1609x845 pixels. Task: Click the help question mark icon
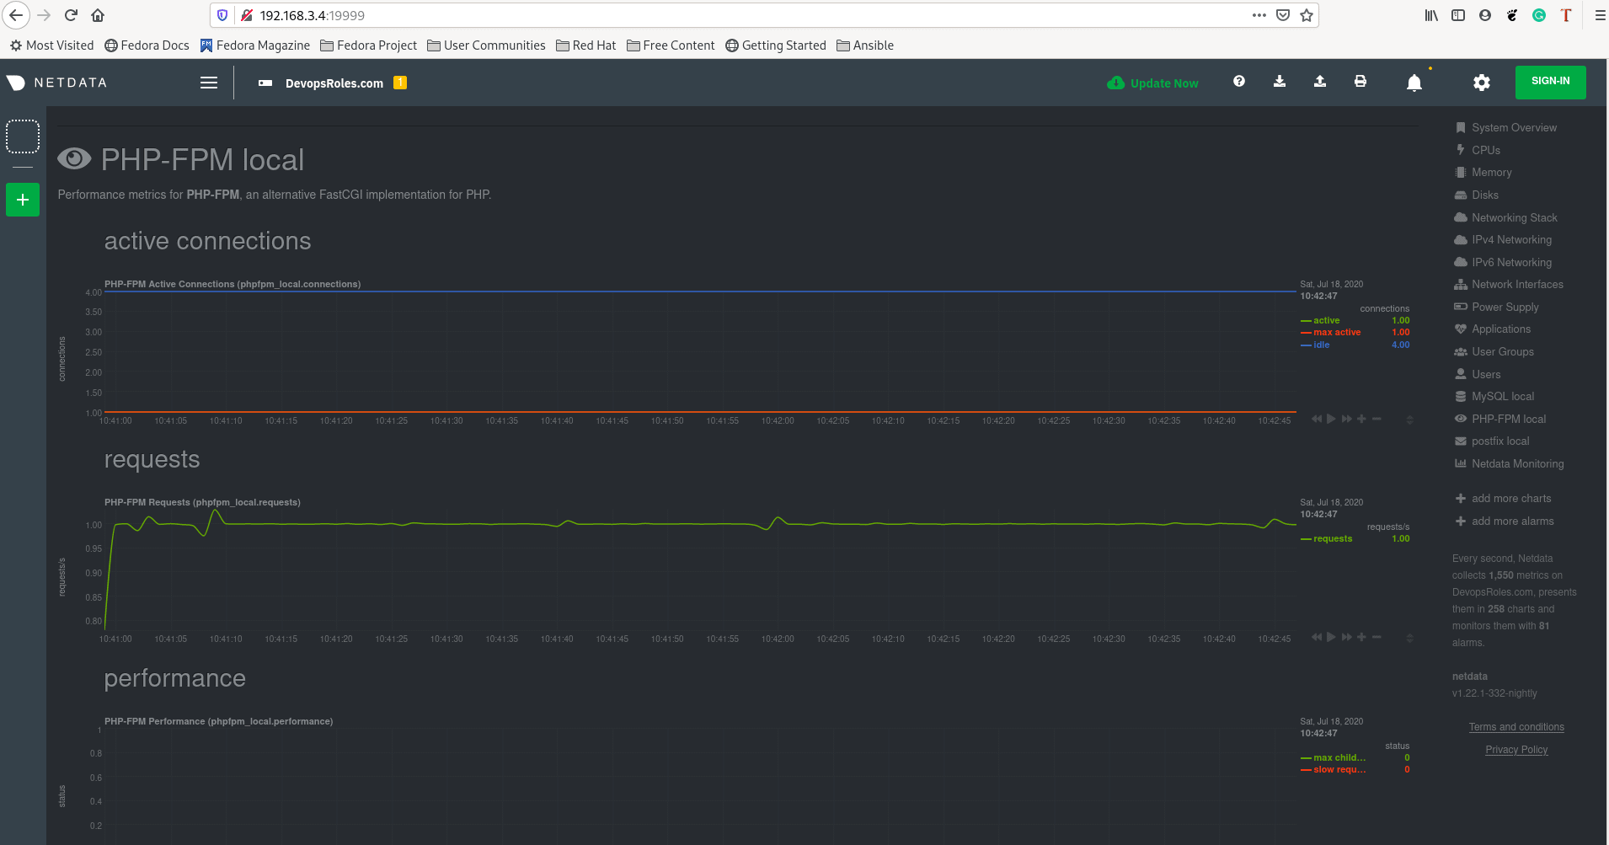click(x=1238, y=82)
